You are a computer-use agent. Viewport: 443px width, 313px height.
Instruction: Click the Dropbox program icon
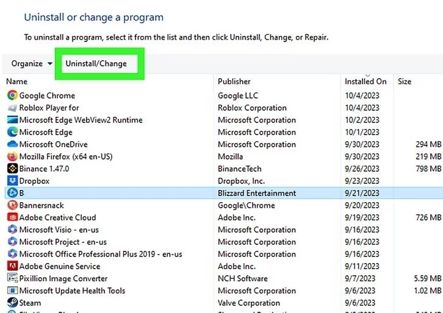point(12,181)
